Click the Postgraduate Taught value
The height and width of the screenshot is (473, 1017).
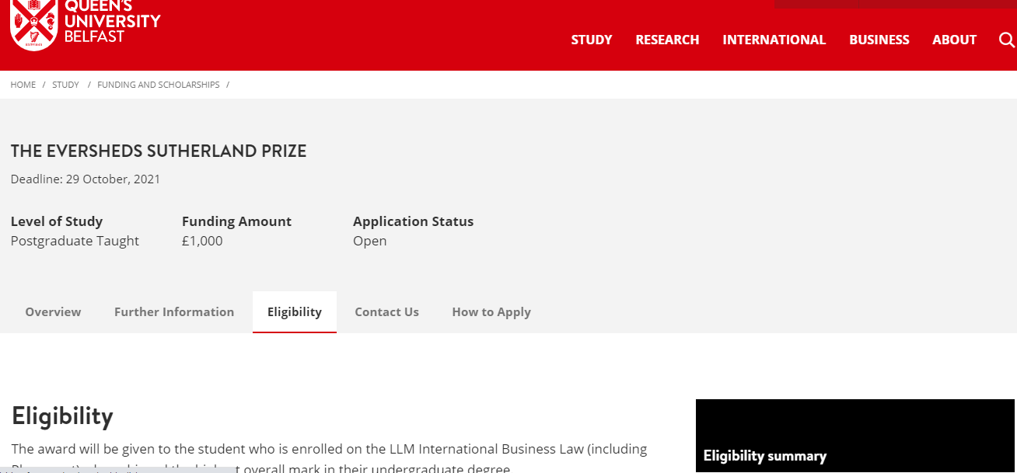point(75,241)
